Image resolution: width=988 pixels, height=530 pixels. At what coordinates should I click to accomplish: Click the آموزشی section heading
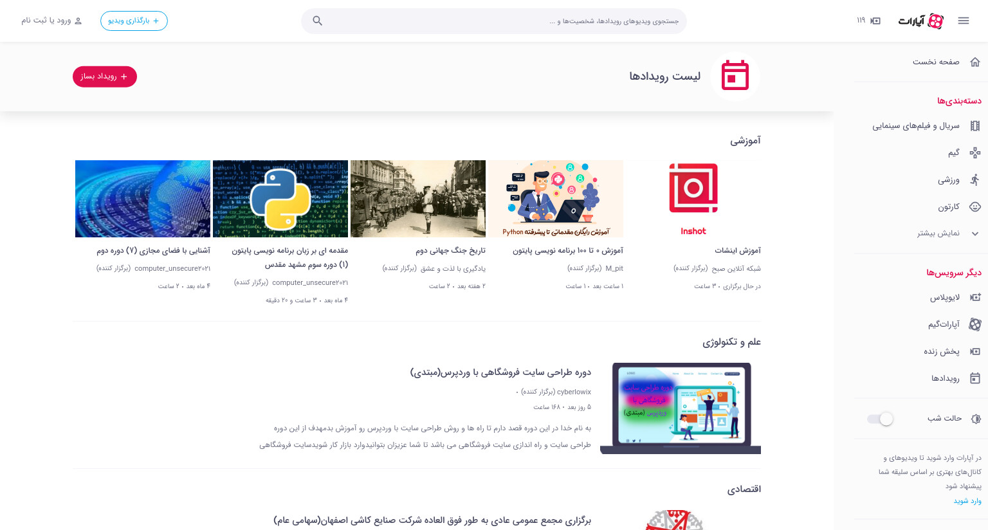(x=746, y=140)
